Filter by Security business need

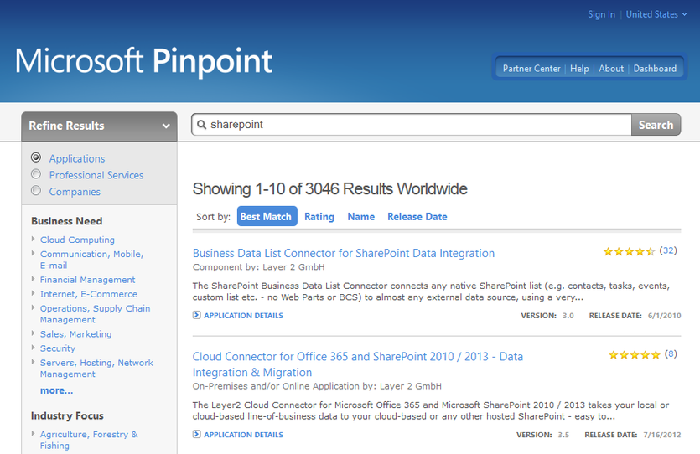click(x=58, y=348)
